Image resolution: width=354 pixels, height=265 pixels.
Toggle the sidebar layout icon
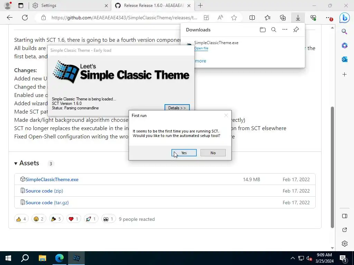pos(345,216)
